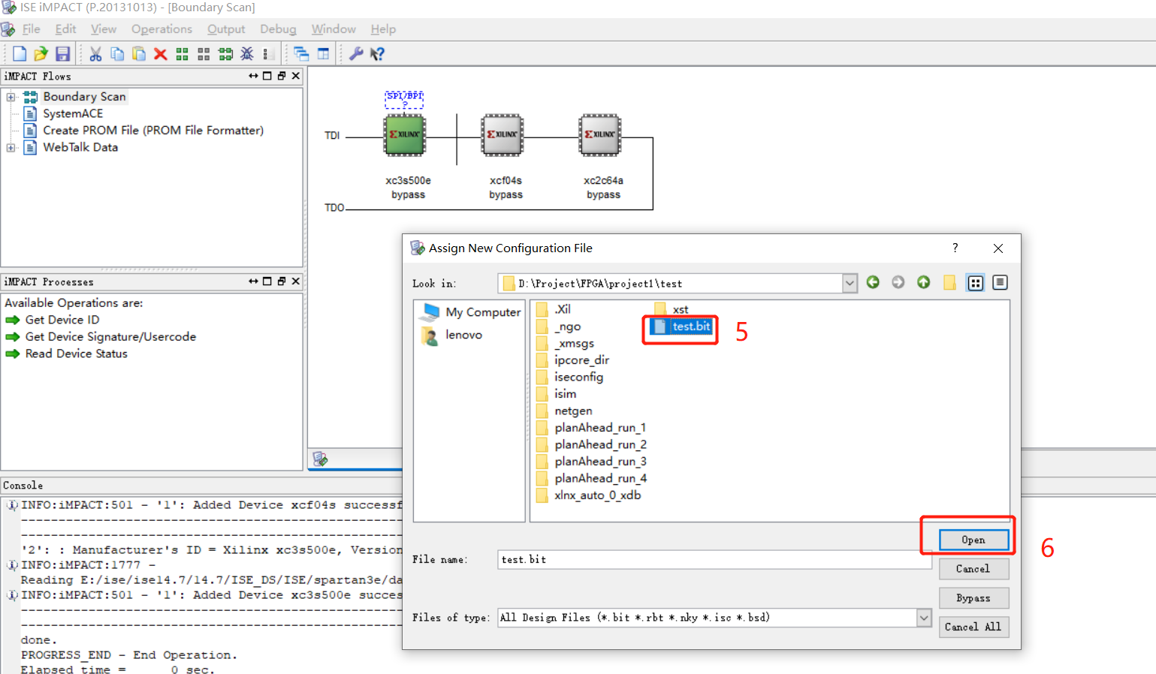Expand the WebTalk Data tree node

pyautogui.click(x=11, y=148)
